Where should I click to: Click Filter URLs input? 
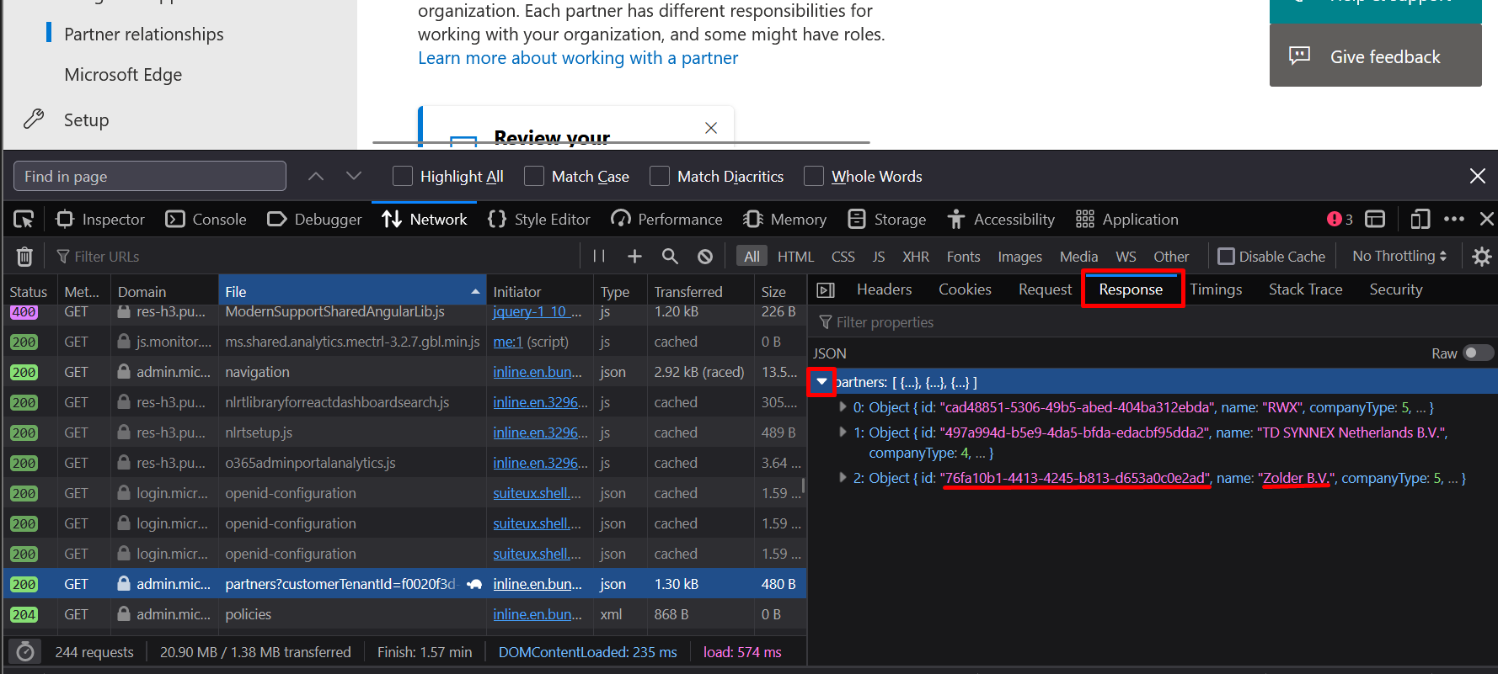[x=316, y=257]
